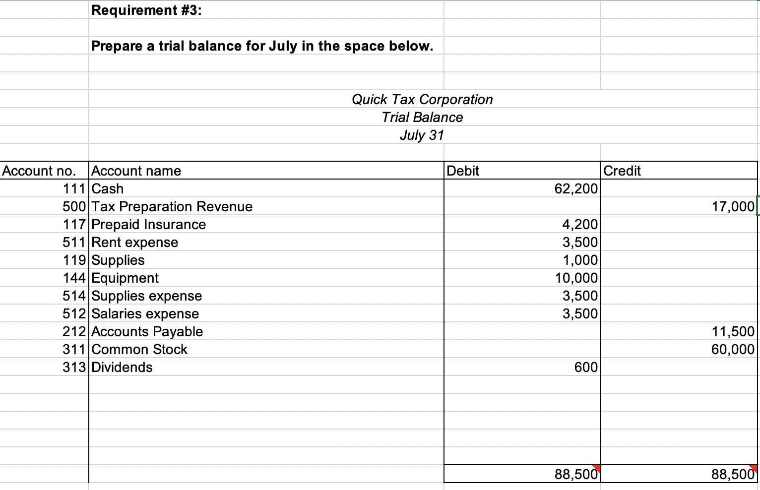Image resolution: width=760 pixels, height=490 pixels.
Task: Click the July 31 date cell
Action: 422,135
